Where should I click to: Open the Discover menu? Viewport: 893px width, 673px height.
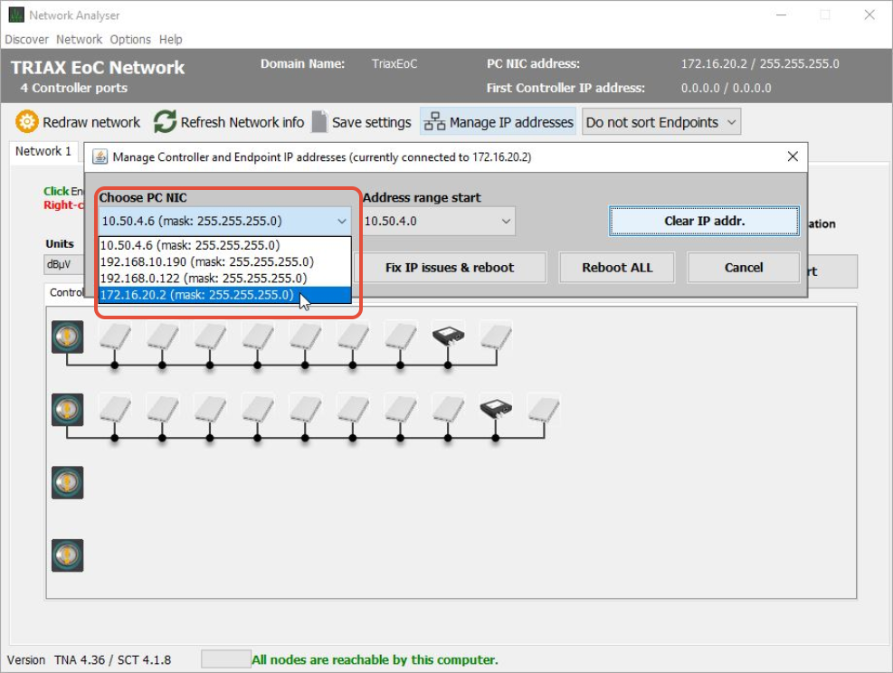(27, 39)
